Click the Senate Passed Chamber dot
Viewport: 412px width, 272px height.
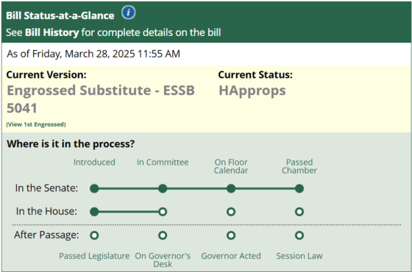pos(299,188)
